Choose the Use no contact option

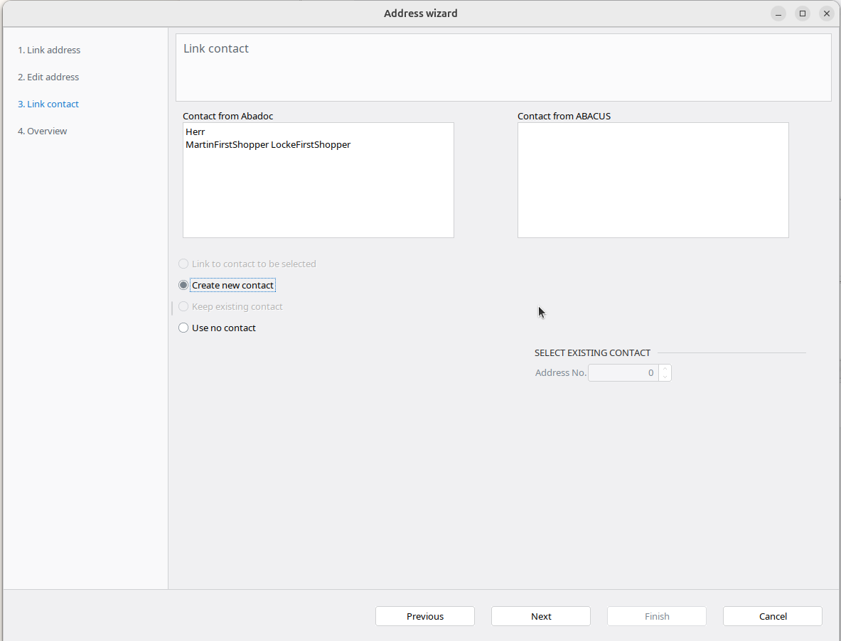pyautogui.click(x=183, y=328)
